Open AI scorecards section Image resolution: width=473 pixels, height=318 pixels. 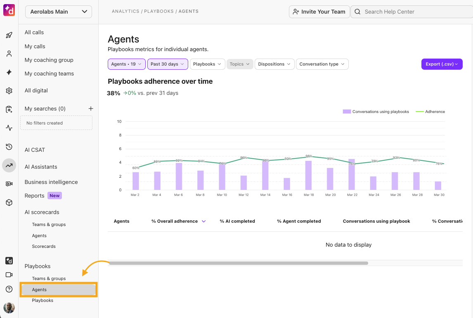tap(42, 212)
